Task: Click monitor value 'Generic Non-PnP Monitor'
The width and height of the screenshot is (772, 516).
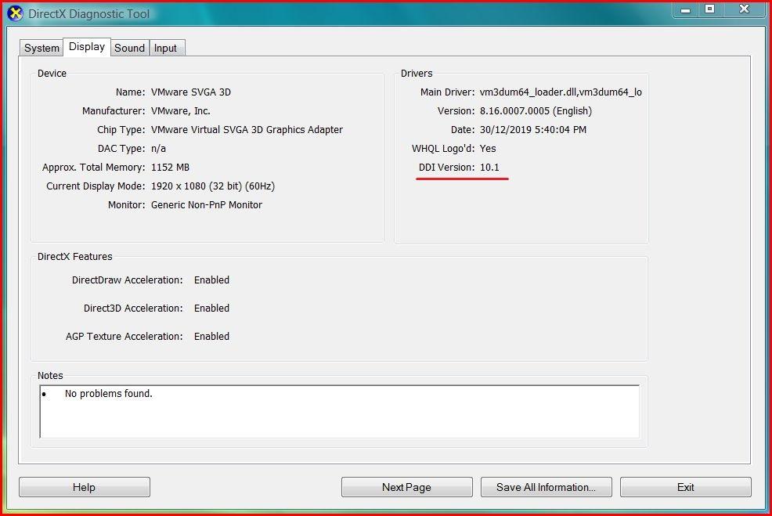Action: point(207,205)
